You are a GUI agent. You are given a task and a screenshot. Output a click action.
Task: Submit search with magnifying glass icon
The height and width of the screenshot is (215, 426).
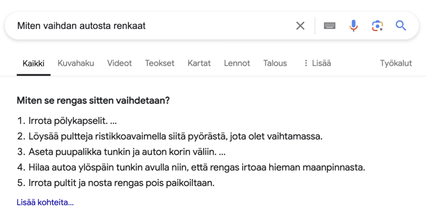click(401, 26)
